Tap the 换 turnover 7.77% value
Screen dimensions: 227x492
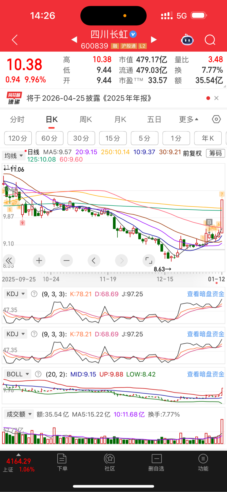point(212,70)
